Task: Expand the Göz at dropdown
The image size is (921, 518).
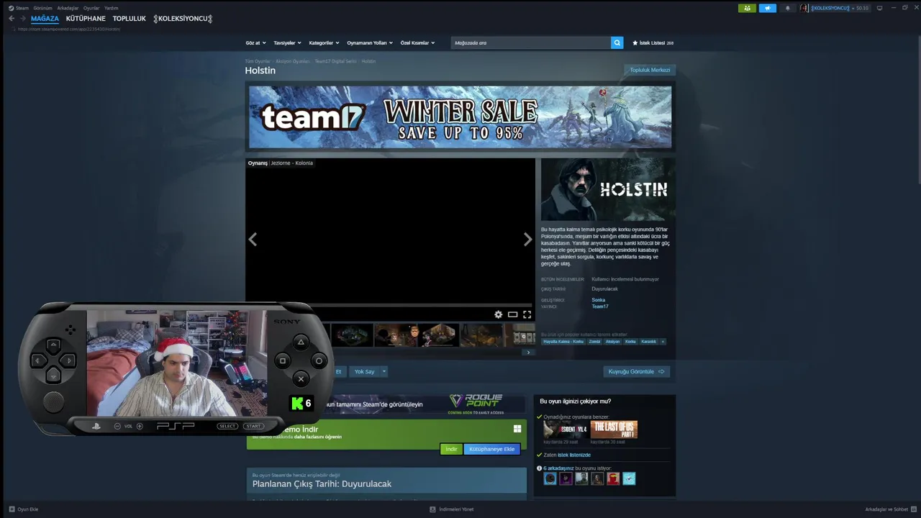Action: [255, 43]
